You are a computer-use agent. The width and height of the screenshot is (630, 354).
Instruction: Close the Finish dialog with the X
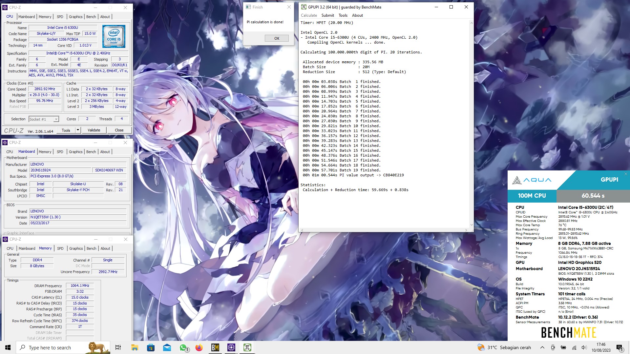[x=289, y=7]
